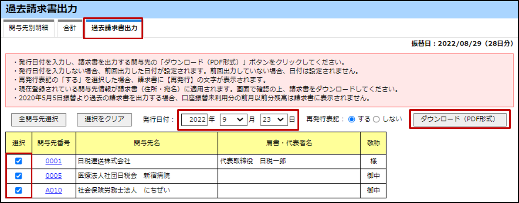Focus the 発行日付 year input field
Image resolution: width=519 pixels, height=203 pixels.
coord(194,119)
